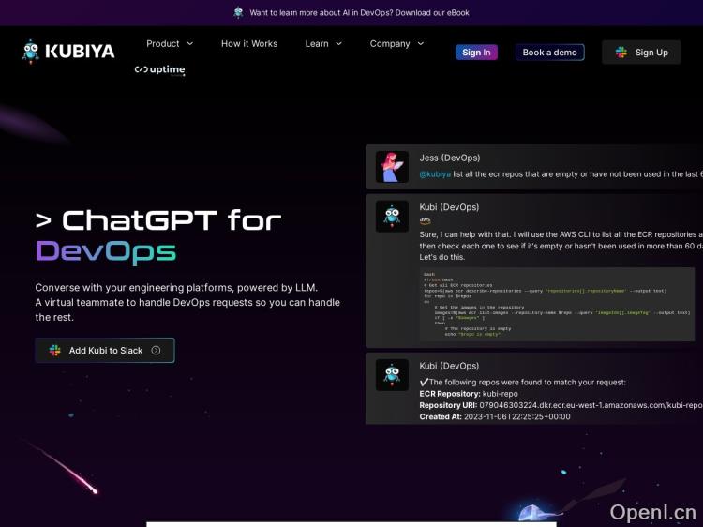Click Slack icon on Add Kubi button
The width and height of the screenshot is (703, 527).
55,351
